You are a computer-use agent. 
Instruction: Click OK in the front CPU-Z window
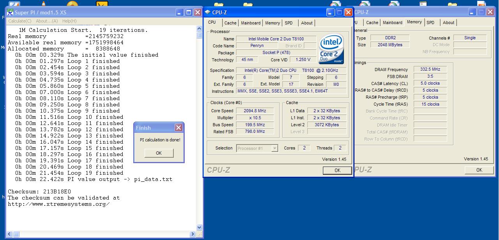coord(337,170)
